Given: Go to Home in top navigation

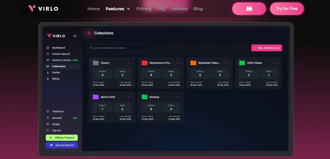Looking at the screenshot, I should tap(94, 9).
